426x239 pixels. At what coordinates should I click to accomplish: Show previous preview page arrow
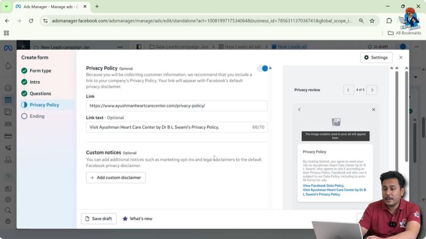348,90
